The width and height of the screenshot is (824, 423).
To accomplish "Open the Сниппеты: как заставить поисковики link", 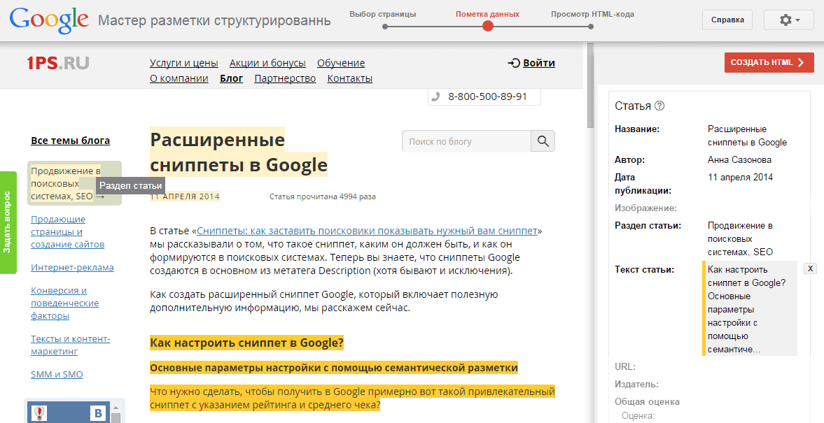I will [368, 231].
